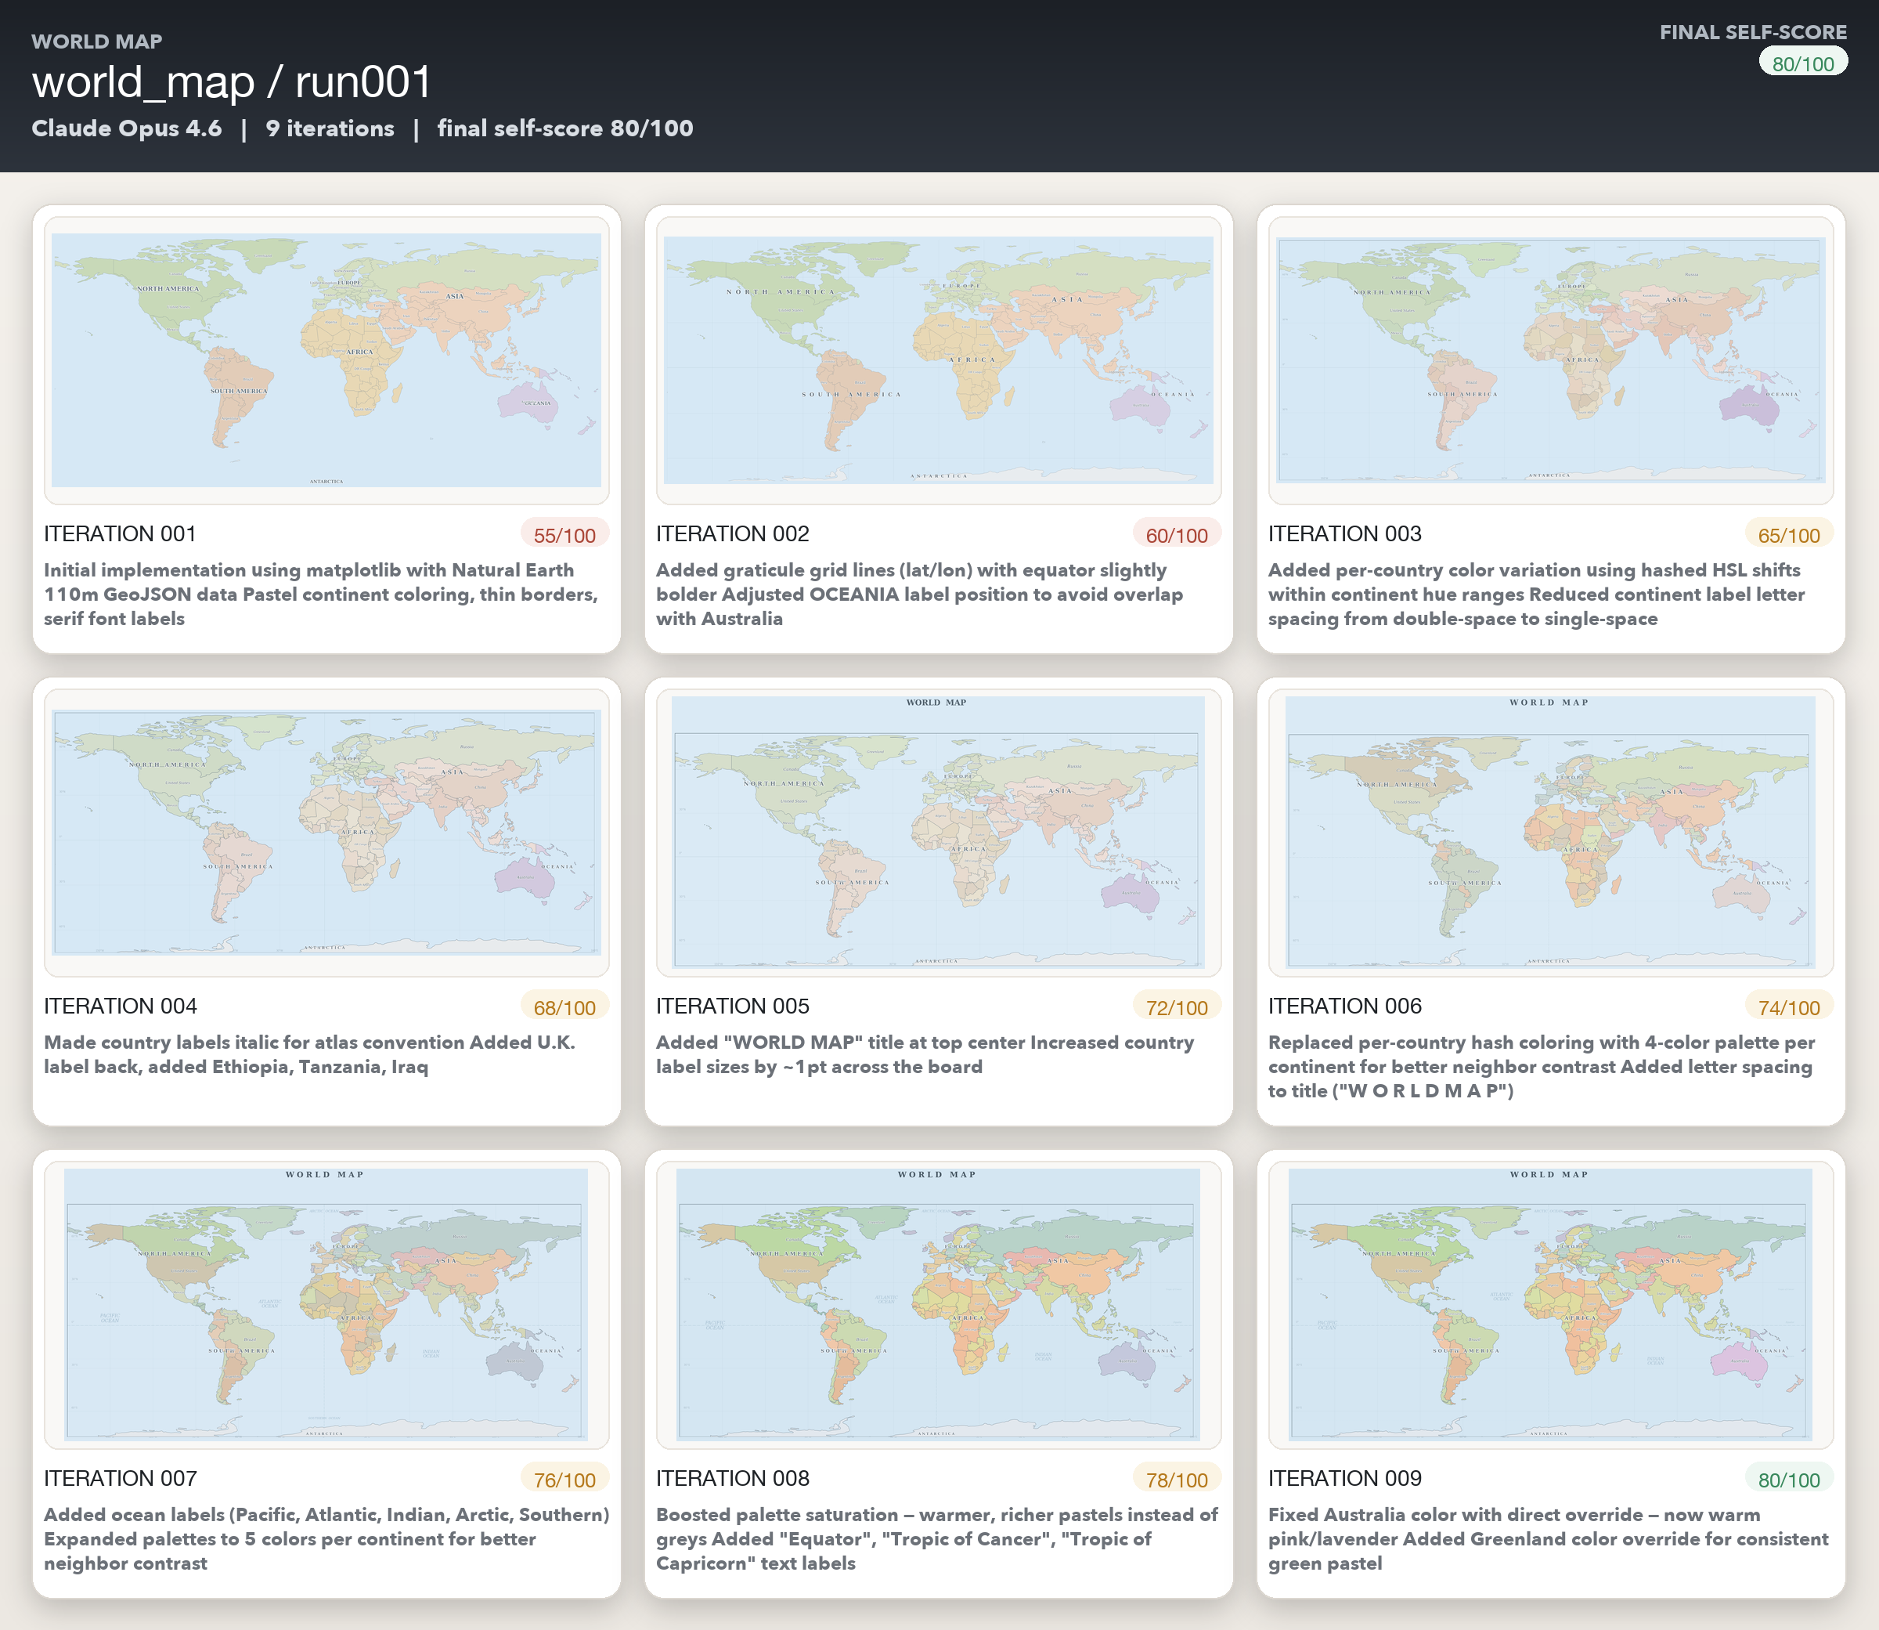Open Iteration 006 map thumbnail
Screen dimensions: 1879x1630
pyautogui.click(x=1550, y=833)
